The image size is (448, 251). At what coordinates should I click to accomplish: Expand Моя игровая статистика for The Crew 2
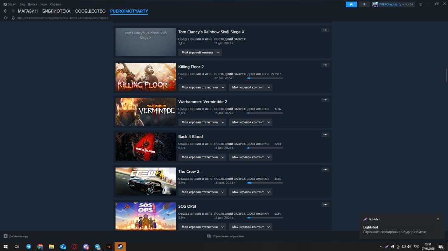pyautogui.click(x=202, y=192)
